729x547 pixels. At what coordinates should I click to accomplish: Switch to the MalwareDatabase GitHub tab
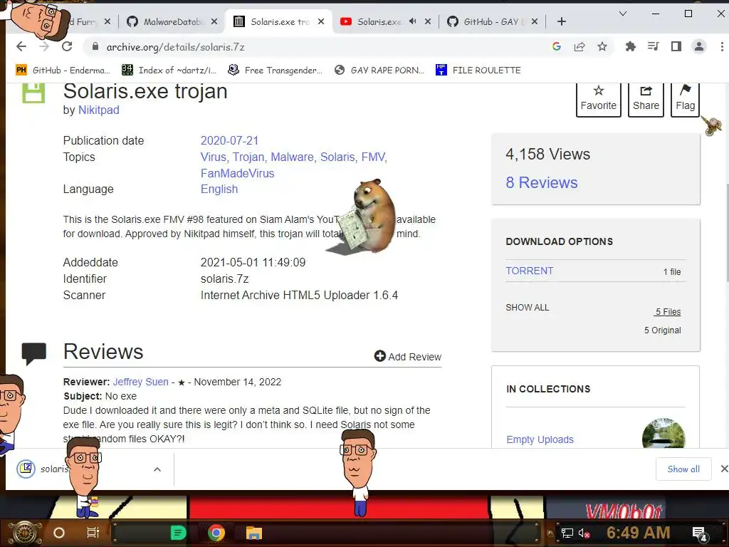tap(172, 21)
